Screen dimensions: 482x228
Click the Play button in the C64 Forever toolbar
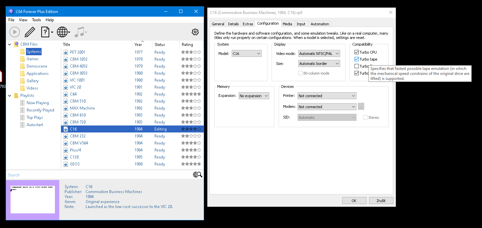pos(15,32)
